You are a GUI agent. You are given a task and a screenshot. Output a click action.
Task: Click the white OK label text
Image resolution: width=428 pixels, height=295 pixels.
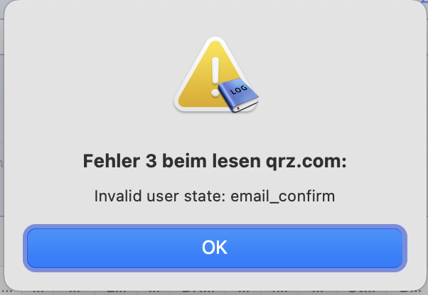pos(215,247)
